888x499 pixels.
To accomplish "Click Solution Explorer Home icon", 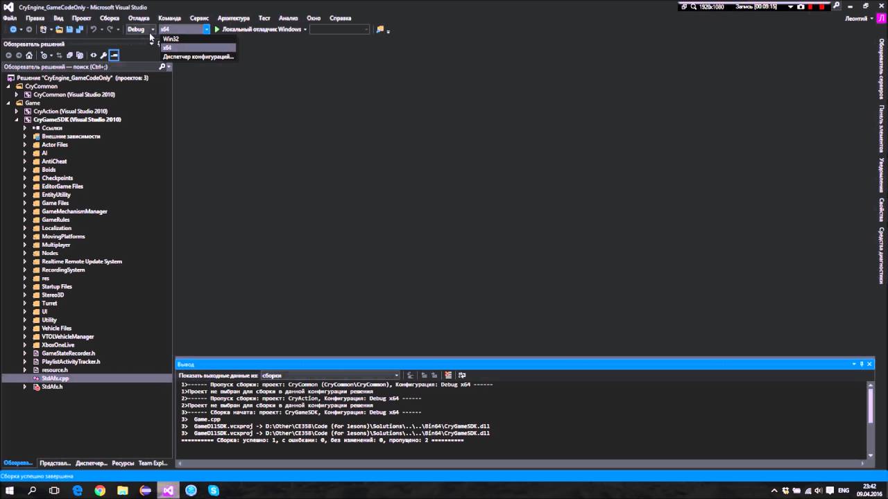I will (x=29, y=55).
